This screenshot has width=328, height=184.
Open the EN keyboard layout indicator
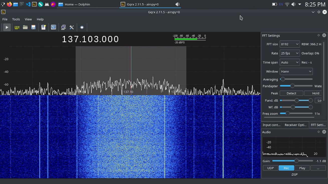pyautogui.click(x=281, y=4)
